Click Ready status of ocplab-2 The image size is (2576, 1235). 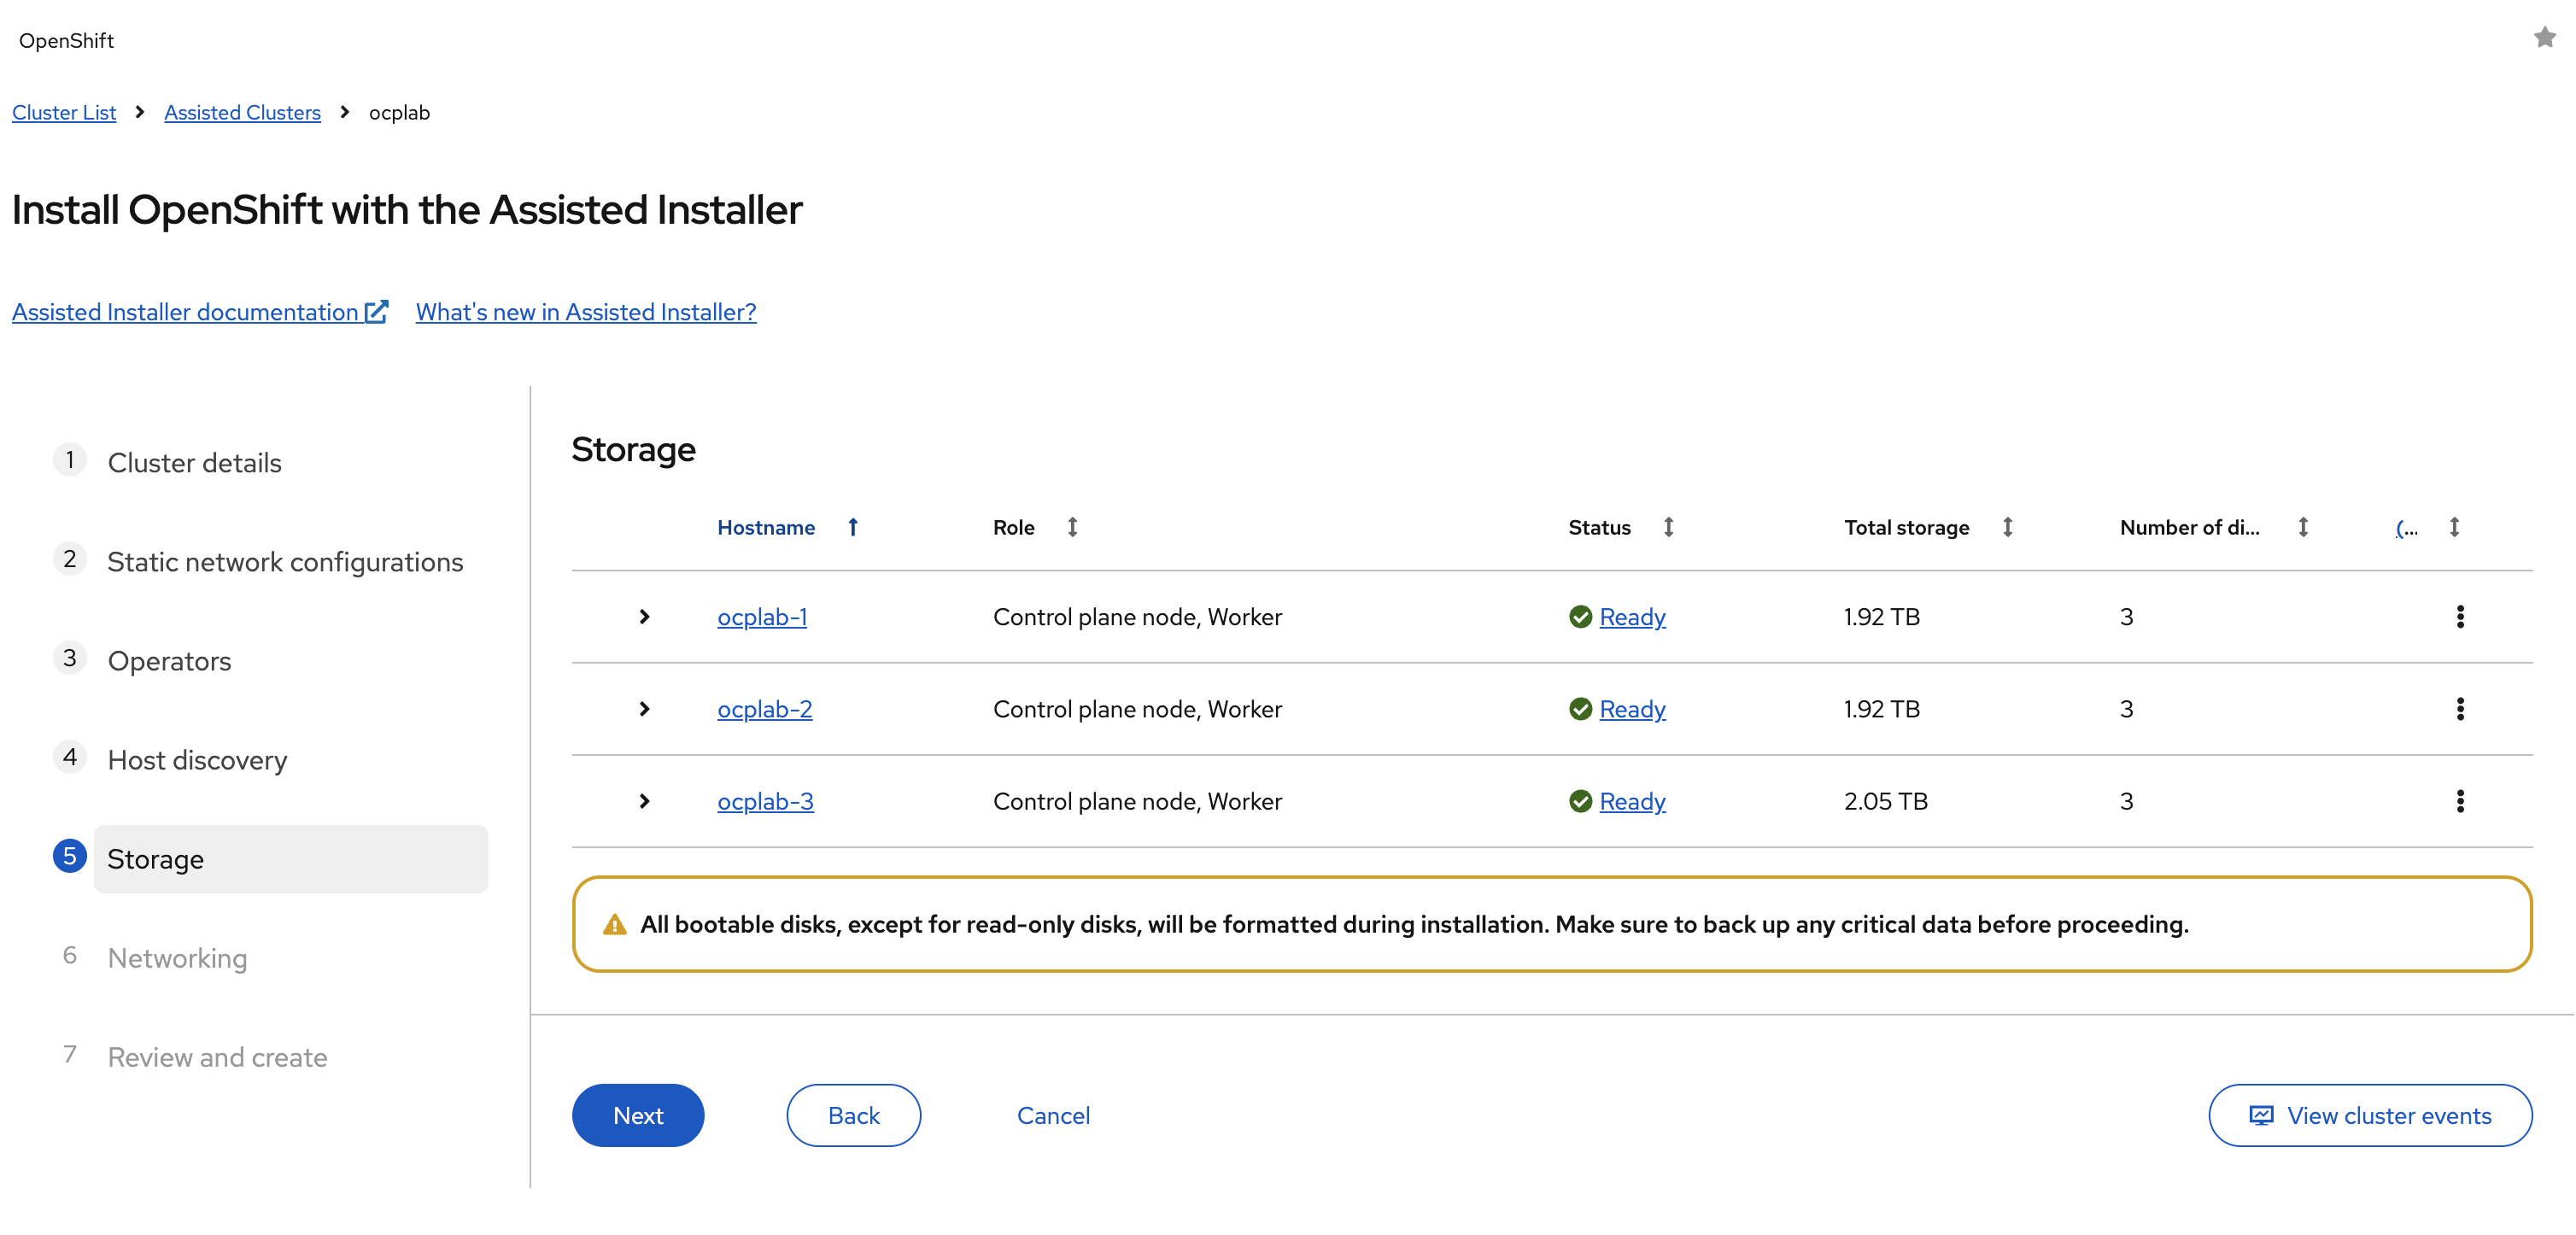click(x=1632, y=709)
